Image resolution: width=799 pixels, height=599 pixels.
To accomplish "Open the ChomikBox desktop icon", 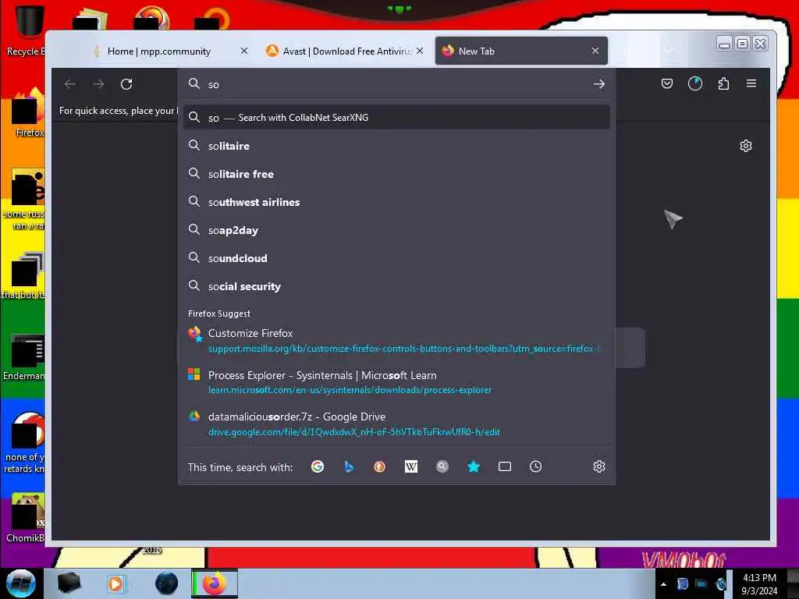I will tap(27, 518).
